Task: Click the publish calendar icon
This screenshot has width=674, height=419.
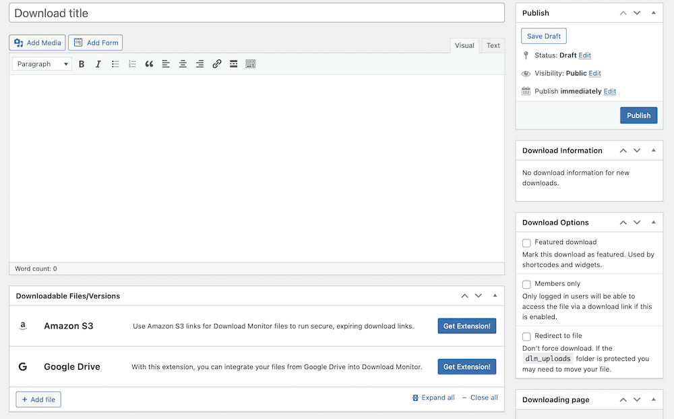Action: tap(526, 91)
